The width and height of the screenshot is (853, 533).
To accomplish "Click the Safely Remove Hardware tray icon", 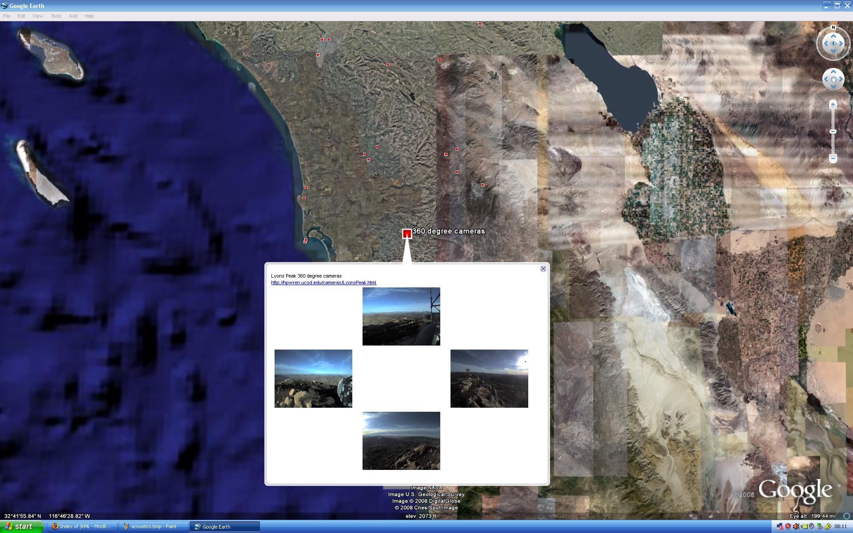I will click(x=820, y=527).
